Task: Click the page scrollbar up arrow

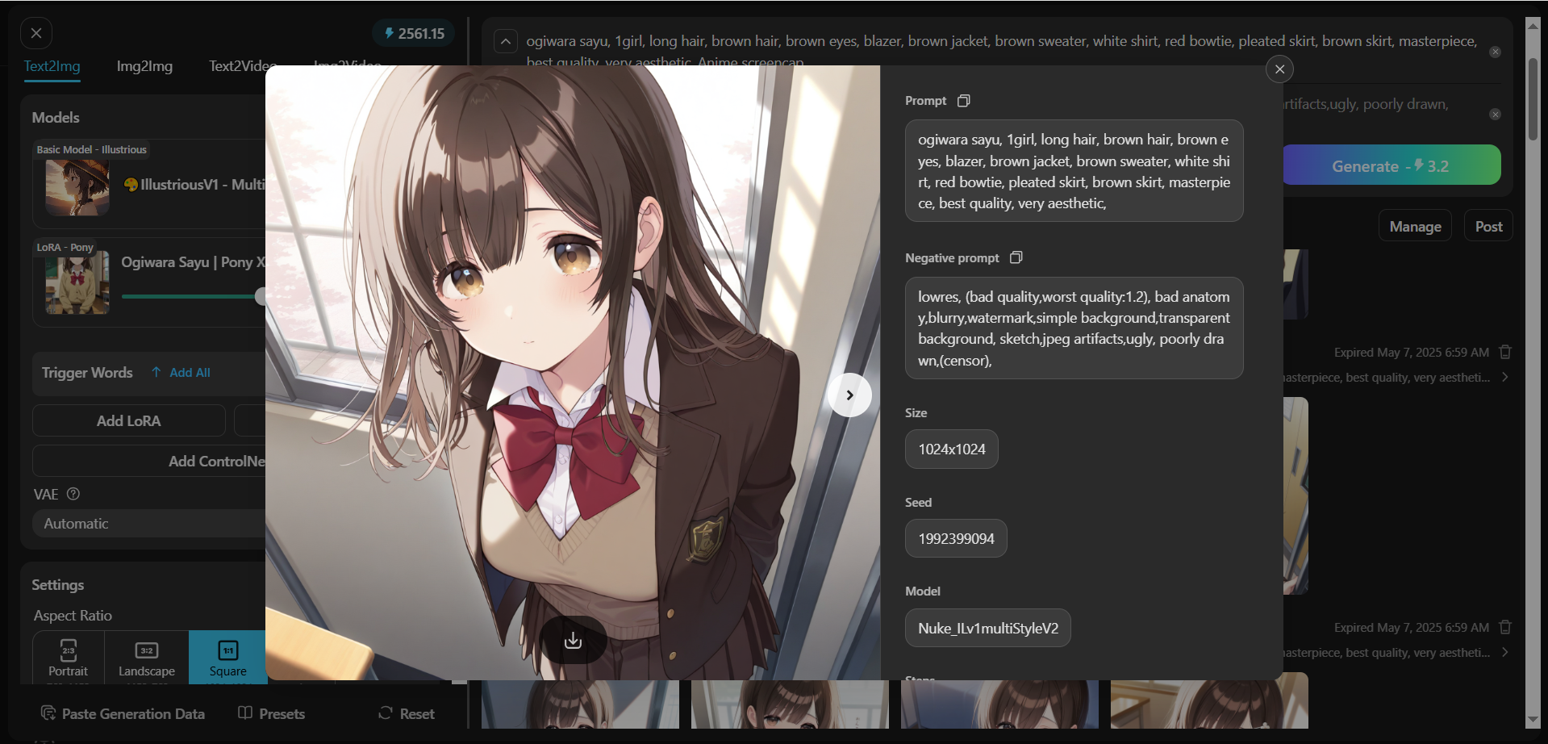Action: (x=1533, y=25)
